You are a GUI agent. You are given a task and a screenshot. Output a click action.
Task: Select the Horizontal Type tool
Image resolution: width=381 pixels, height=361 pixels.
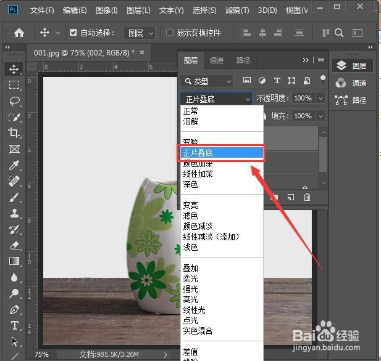coord(15,325)
